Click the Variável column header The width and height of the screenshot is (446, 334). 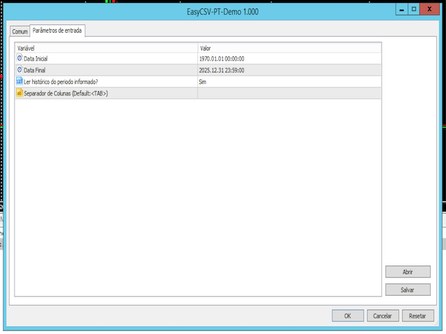106,48
